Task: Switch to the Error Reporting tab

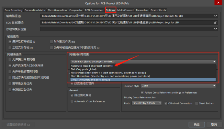Action: point(14,10)
